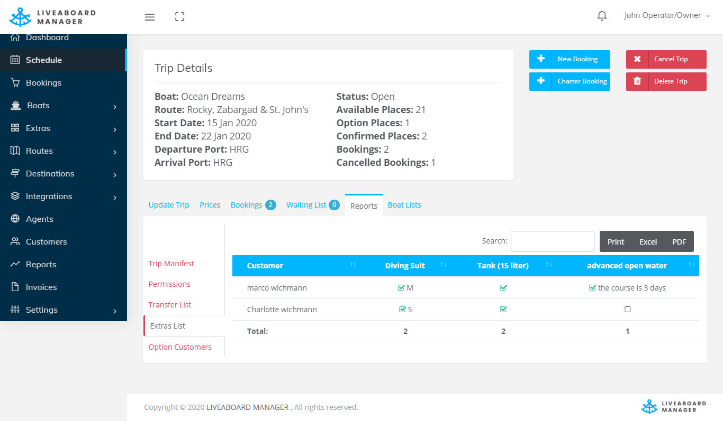Uncheck Charlotte wichmann's Tank checkbox

(503, 310)
